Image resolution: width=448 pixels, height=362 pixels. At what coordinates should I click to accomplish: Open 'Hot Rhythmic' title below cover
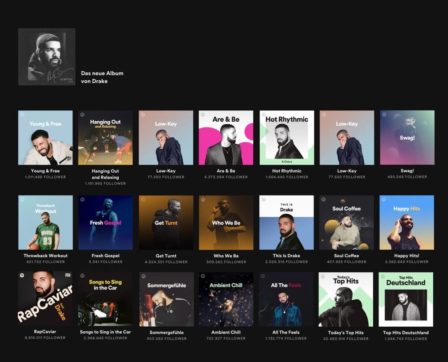(x=287, y=171)
